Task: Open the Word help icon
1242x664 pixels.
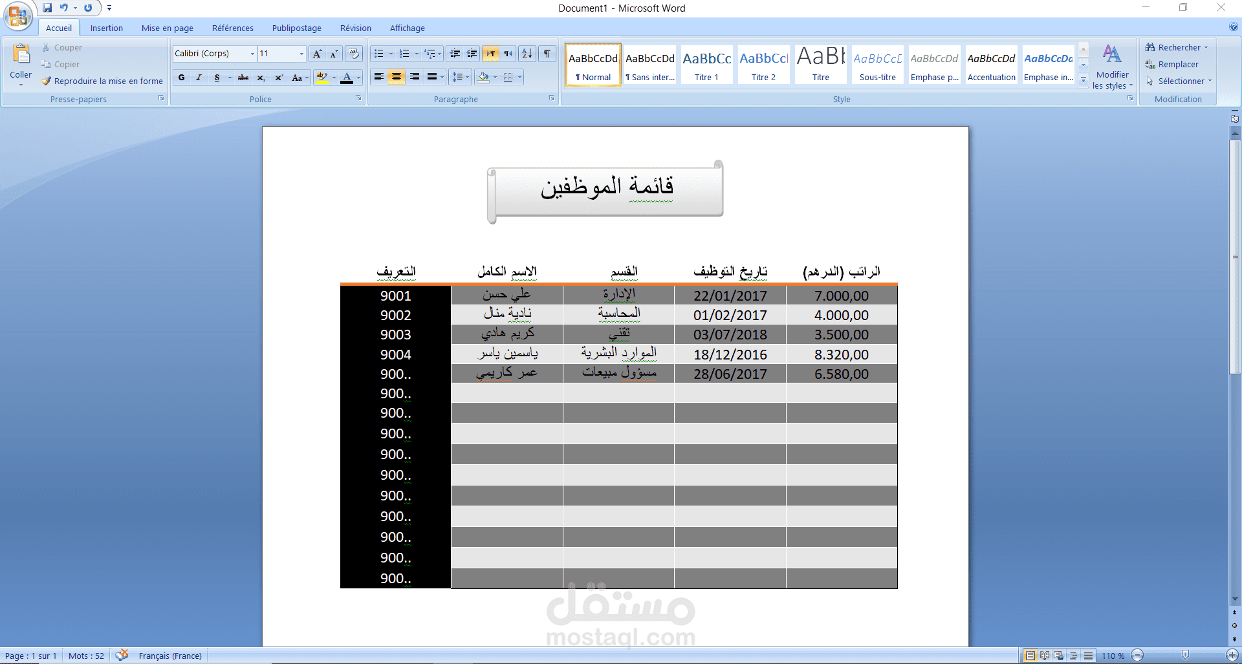Action: (1233, 27)
